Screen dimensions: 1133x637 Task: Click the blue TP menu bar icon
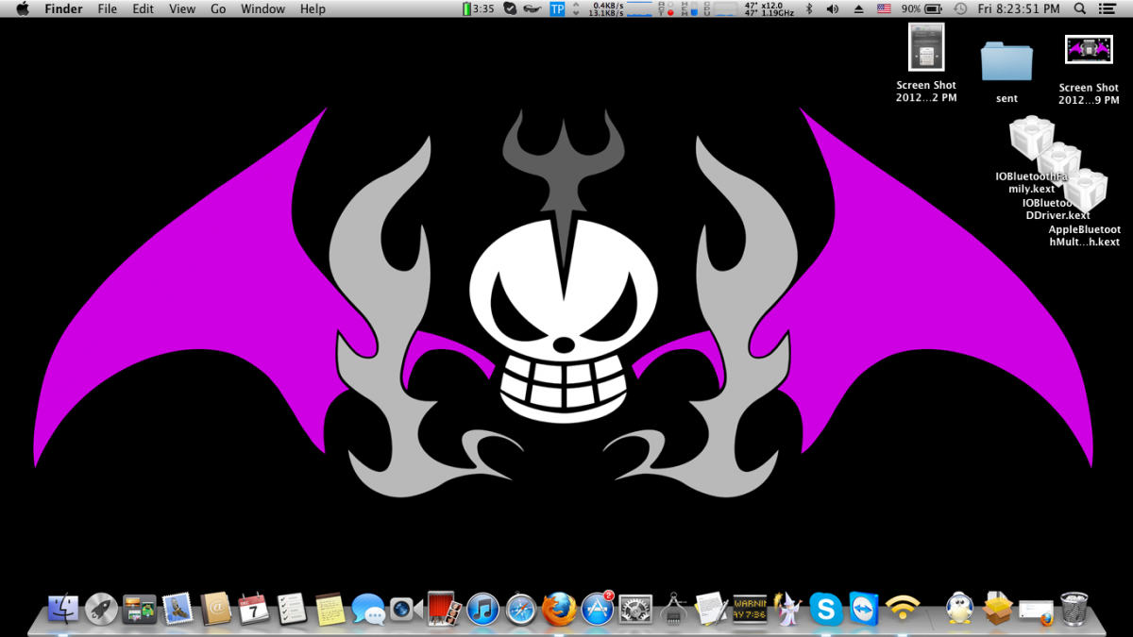557,8
